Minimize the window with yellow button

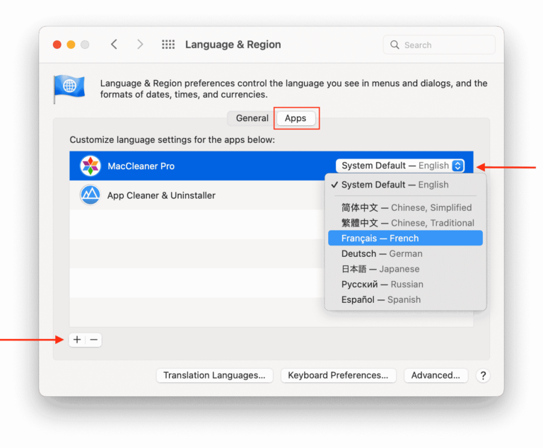click(71, 45)
